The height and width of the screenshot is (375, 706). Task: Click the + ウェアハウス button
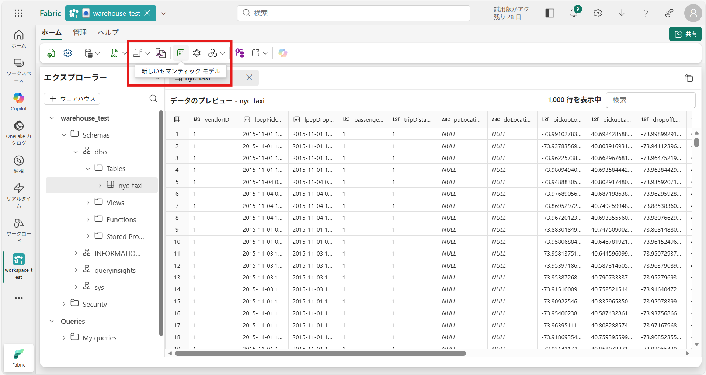click(x=72, y=99)
